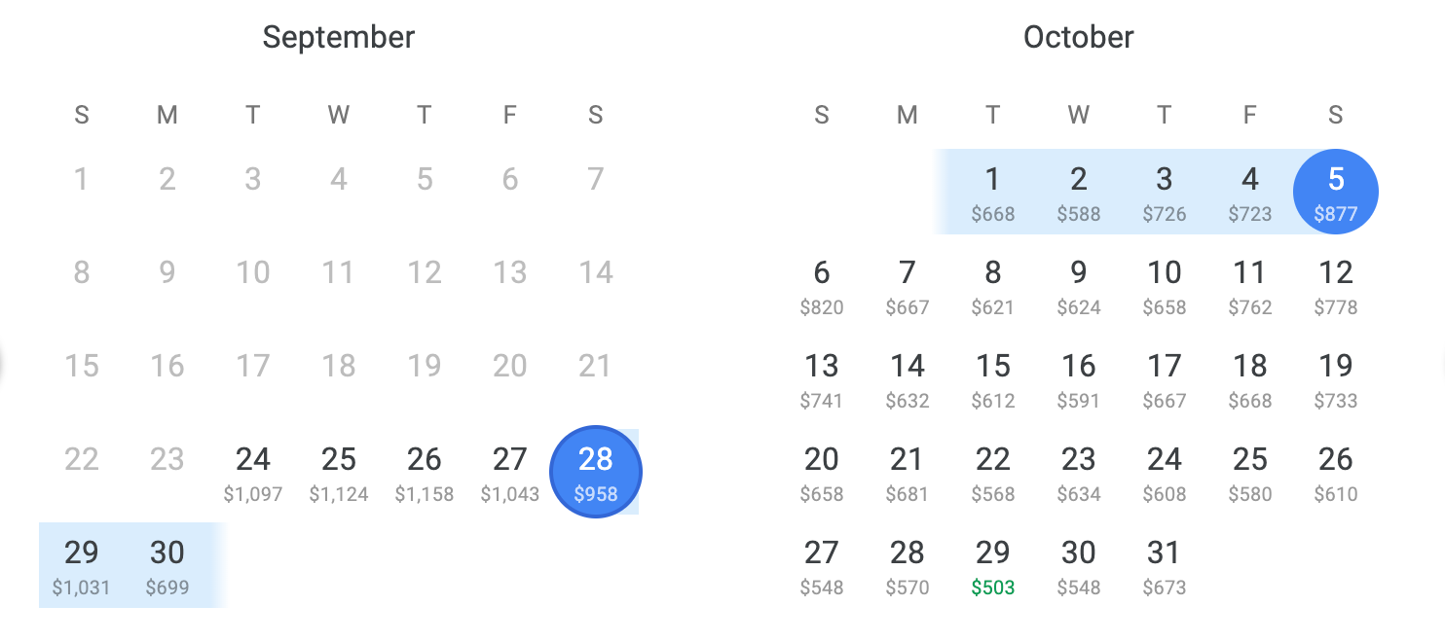This screenshot has width=1445, height=642.
Task: Pick October 16 at $591
Action: click(1079, 378)
